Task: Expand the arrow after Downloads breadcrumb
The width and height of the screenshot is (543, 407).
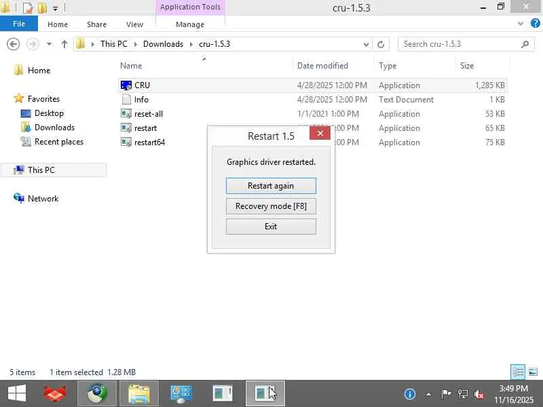Action: click(x=191, y=44)
